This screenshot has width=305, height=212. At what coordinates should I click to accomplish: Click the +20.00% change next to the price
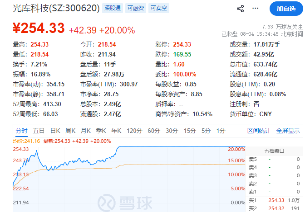(x=117, y=30)
